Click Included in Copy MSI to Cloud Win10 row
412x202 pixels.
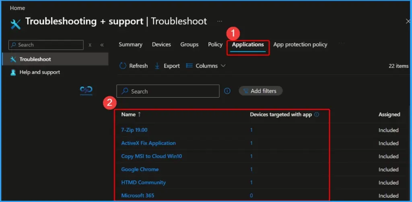tap(388, 156)
